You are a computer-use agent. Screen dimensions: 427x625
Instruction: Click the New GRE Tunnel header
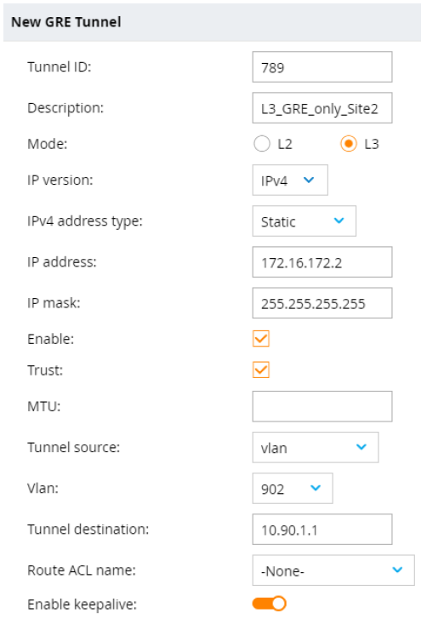pos(66,22)
